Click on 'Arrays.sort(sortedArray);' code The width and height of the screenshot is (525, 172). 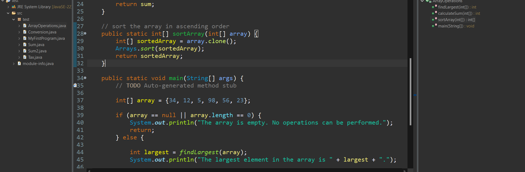click(160, 49)
